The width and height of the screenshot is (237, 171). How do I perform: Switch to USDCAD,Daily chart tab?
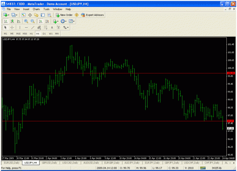coord(70,163)
